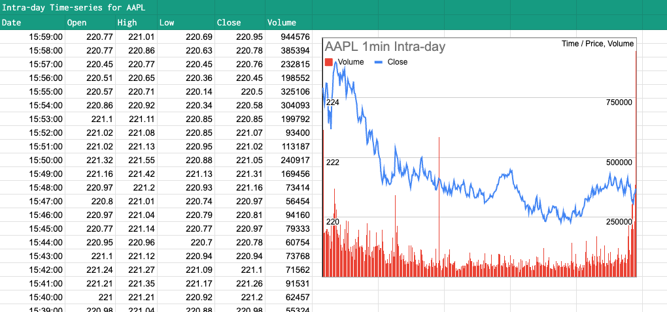Select the "Intra-day Time-series for AAPL" title cell

tap(73, 8)
